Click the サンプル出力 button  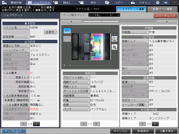click(x=14, y=131)
